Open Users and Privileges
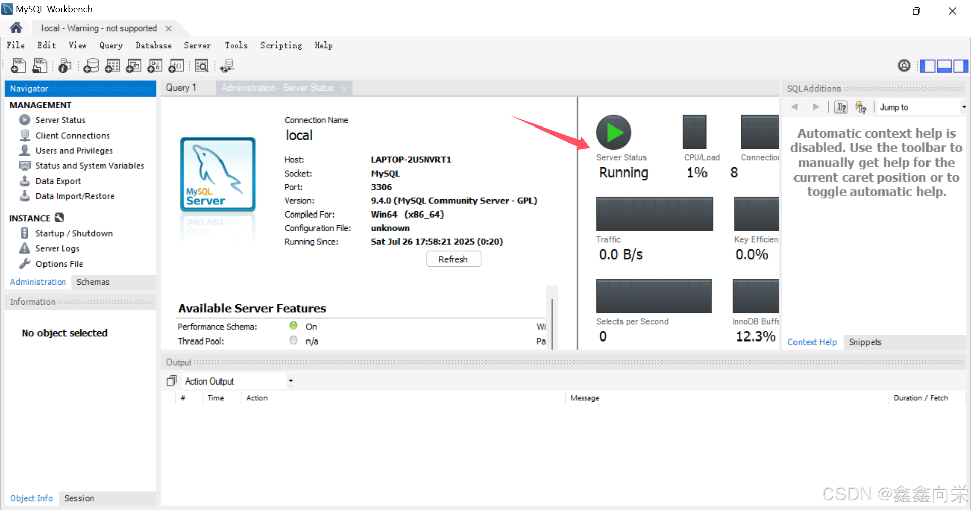971x510 pixels. [74, 150]
